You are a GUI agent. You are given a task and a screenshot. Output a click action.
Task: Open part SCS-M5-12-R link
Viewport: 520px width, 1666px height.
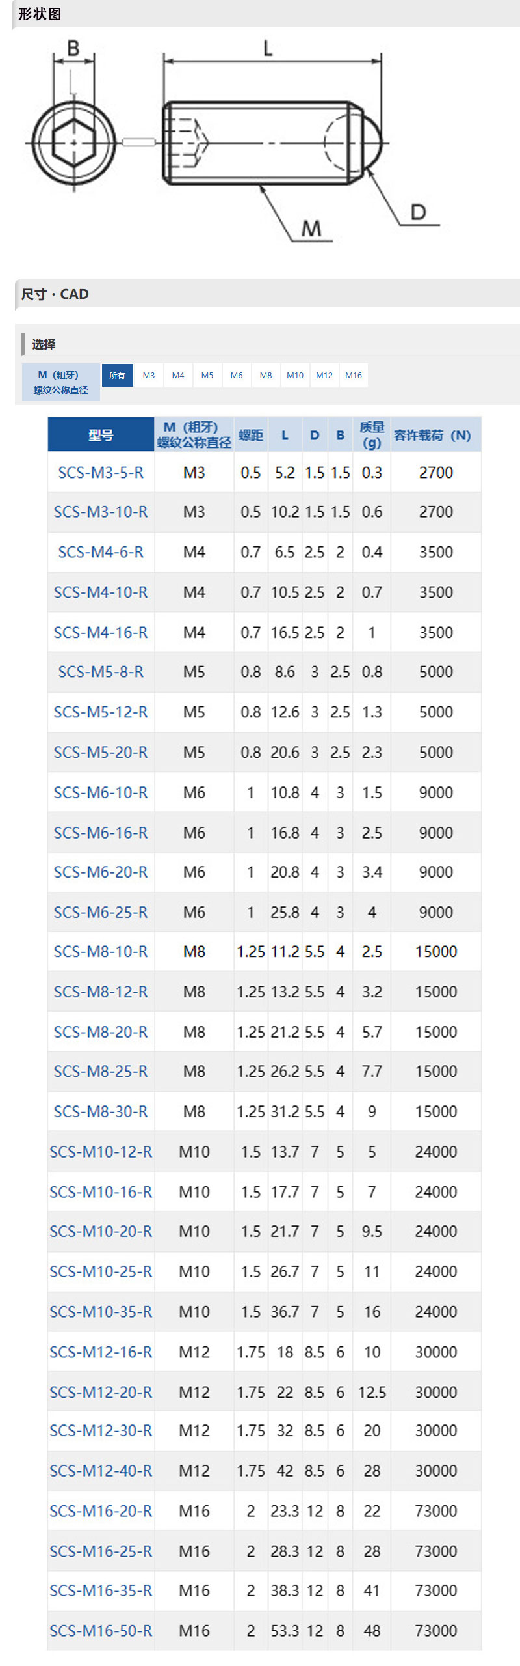(x=101, y=712)
